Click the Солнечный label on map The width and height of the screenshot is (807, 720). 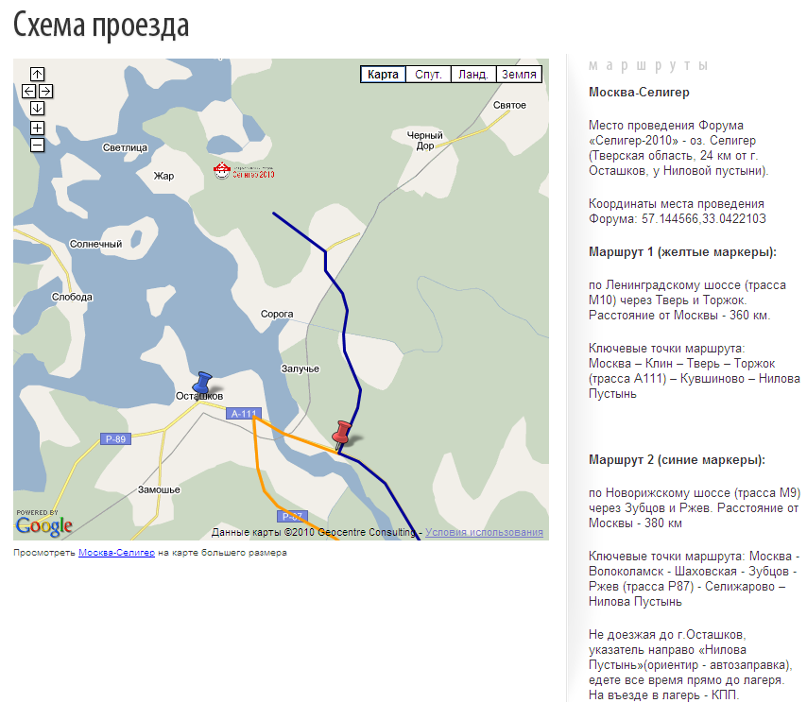point(95,244)
